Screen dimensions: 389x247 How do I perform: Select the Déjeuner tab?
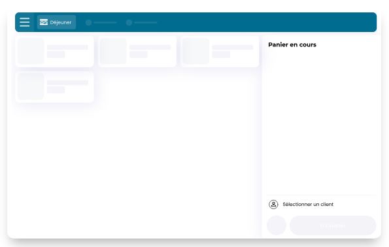57,22
